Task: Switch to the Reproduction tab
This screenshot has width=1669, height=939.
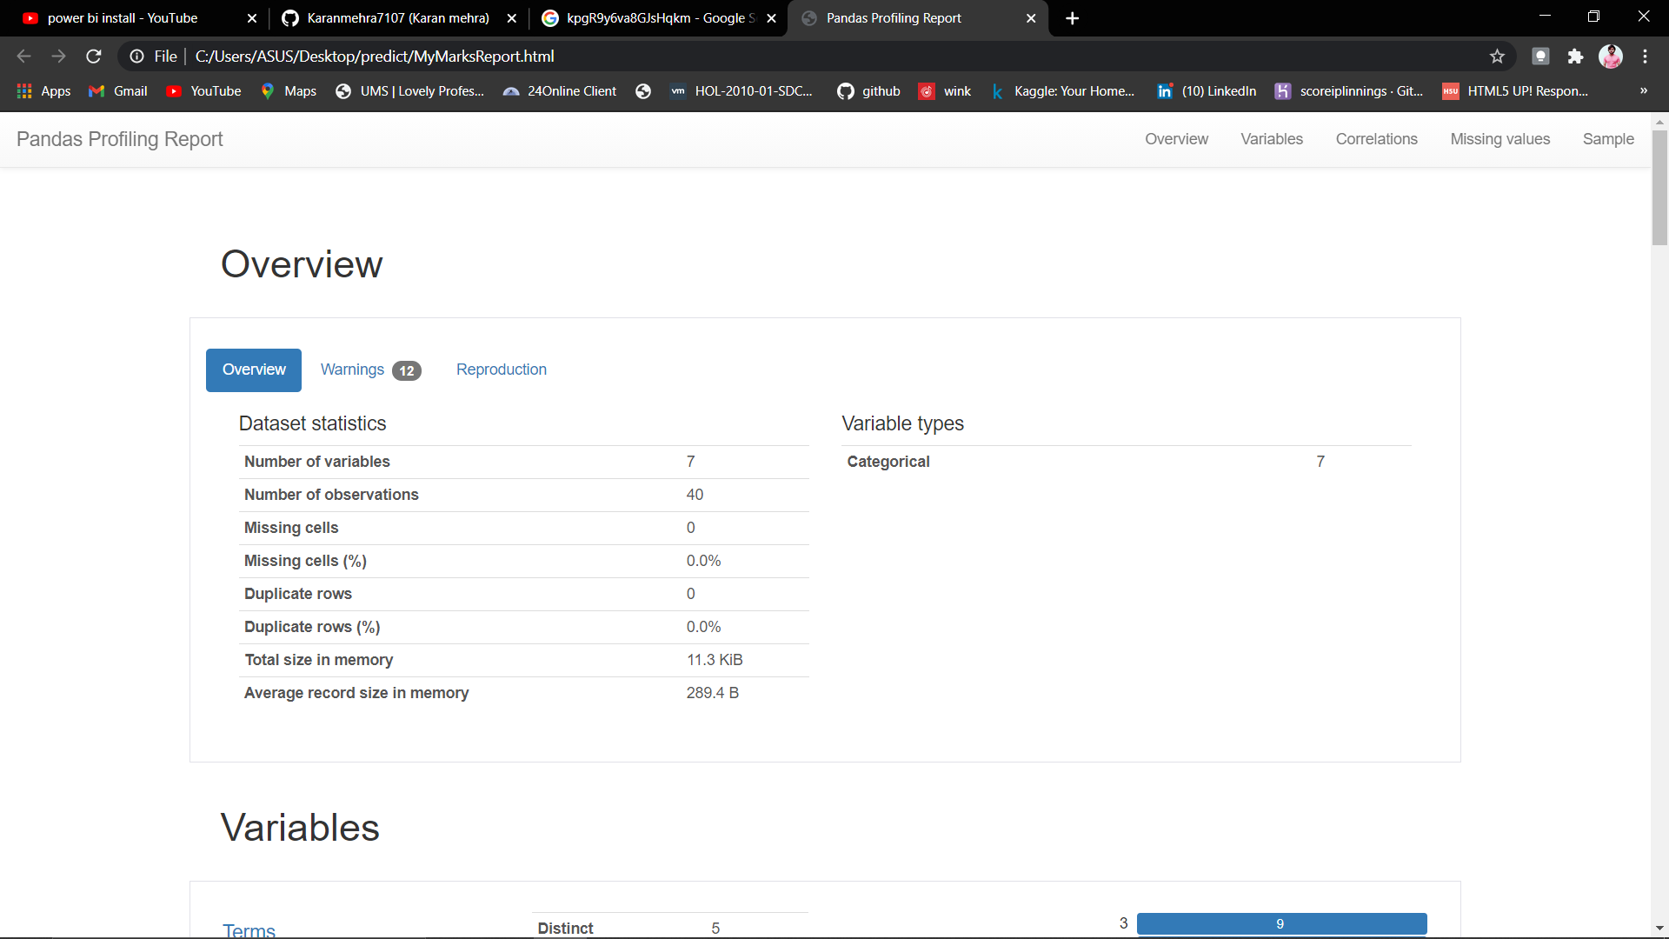Action: [x=501, y=370]
